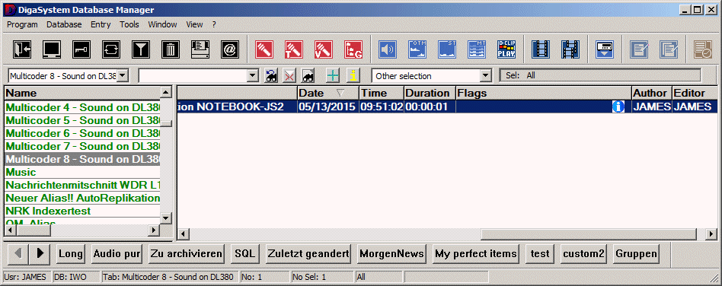The image size is (722, 286).
Task: Click the trash can delete icon
Action: click(x=171, y=49)
